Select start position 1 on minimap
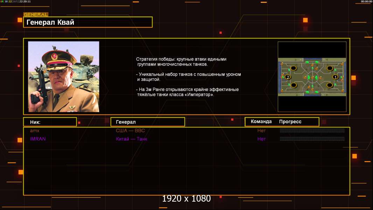This screenshot has height=210, width=373. click(x=335, y=77)
